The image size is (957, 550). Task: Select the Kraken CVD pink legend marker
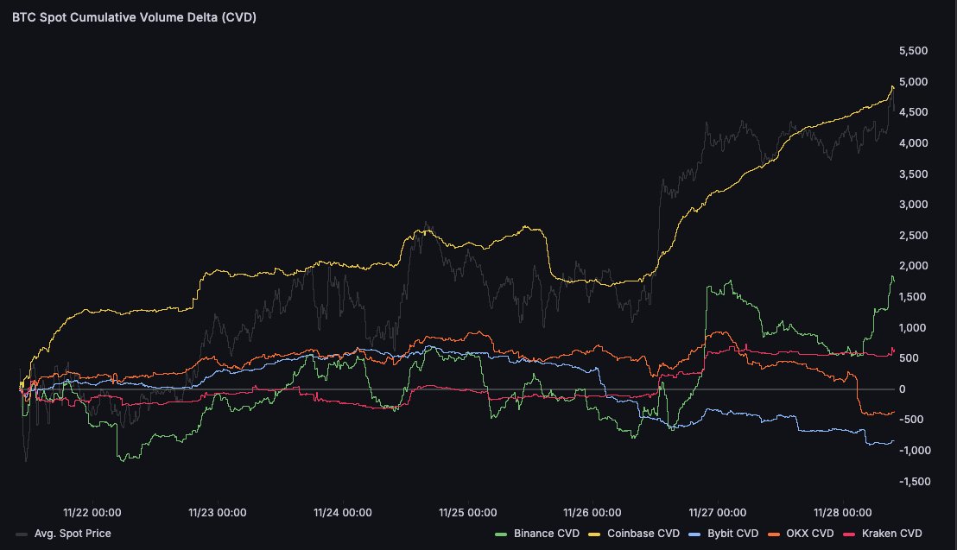tap(848, 534)
